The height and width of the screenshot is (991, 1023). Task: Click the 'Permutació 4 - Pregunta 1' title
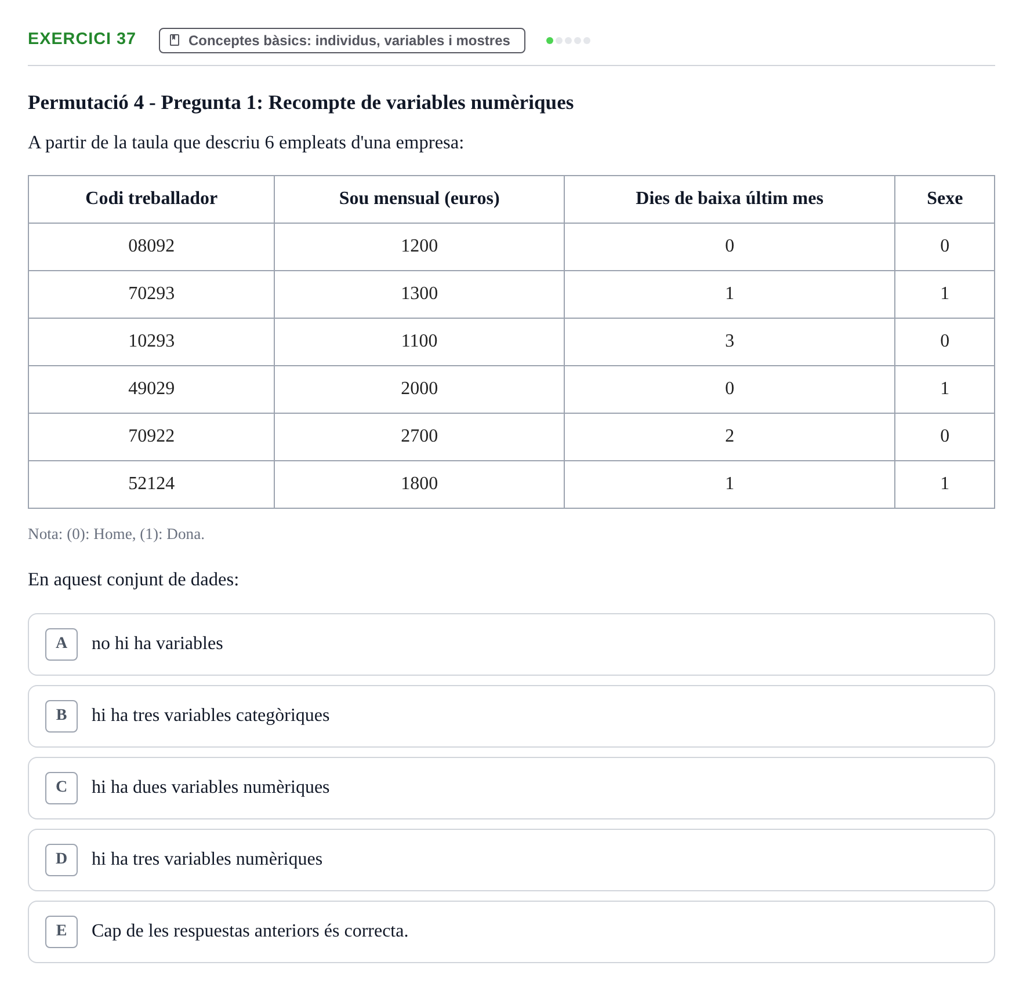point(300,103)
